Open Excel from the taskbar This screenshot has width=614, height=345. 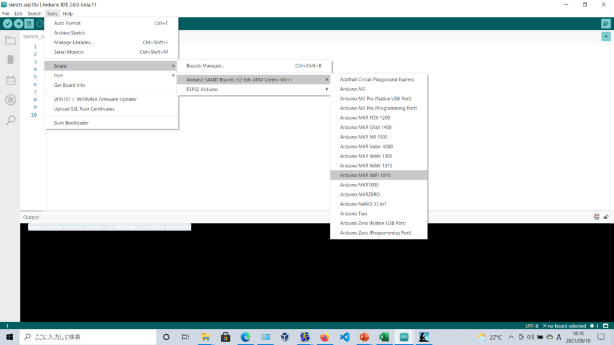(384, 337)
